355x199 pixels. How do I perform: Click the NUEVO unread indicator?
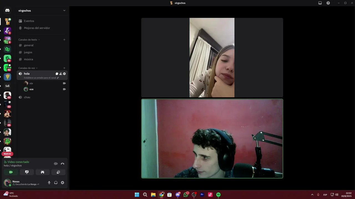[x=7, y=154]
